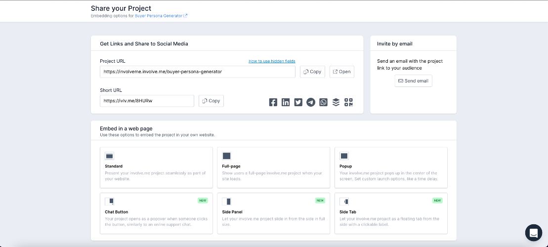Image resolution: width=548 pixels, height=247 pixels.
Task: Click 'Invite by email' heading
Action: point(395,43)
